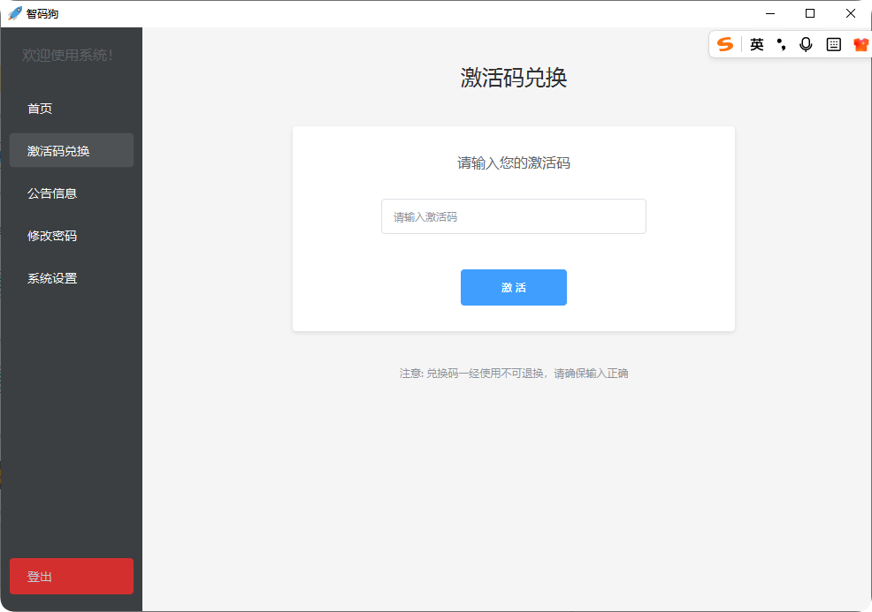Maximize the 智码狗 window
Viewport: 872px width, 612px height.
click(x=810, y=13)
